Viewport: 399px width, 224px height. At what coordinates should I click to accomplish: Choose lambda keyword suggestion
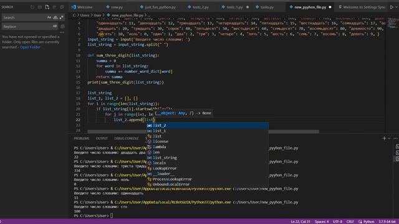(207, 147)
